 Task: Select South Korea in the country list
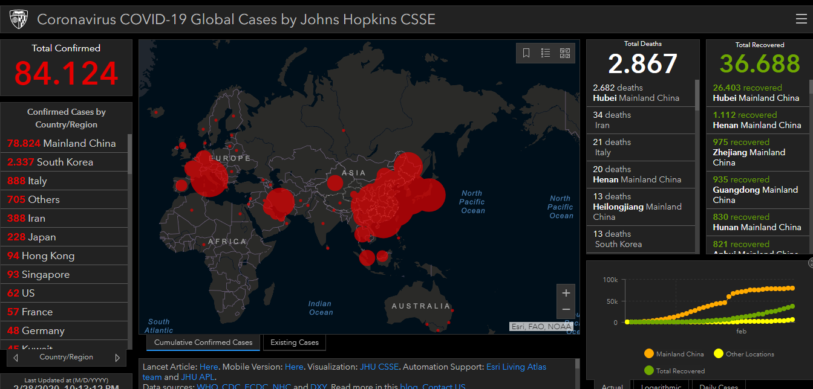tap(65, 162)
